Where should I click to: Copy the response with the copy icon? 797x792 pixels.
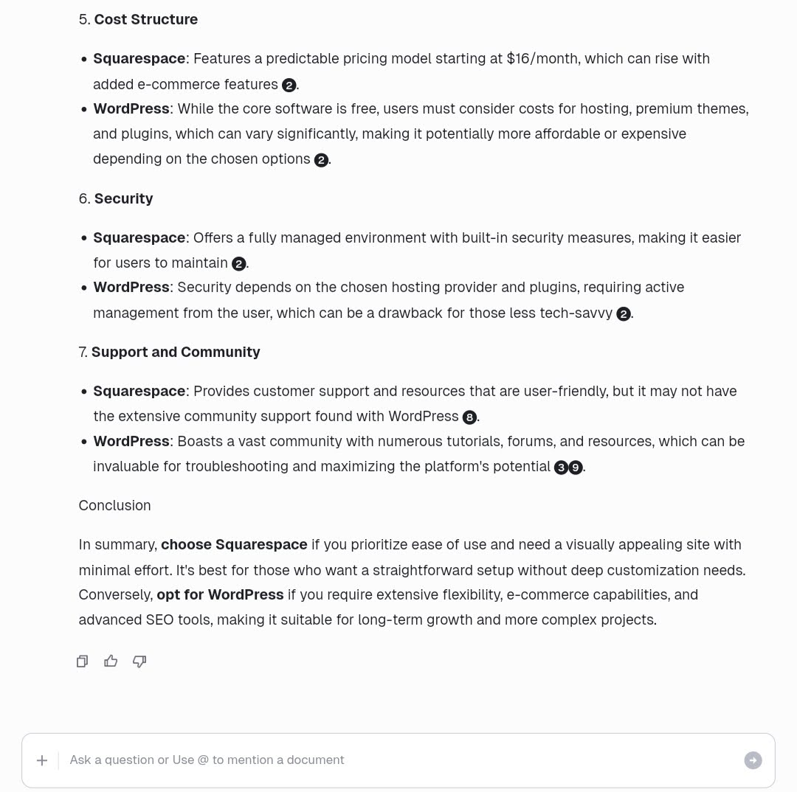click(83, 661)
